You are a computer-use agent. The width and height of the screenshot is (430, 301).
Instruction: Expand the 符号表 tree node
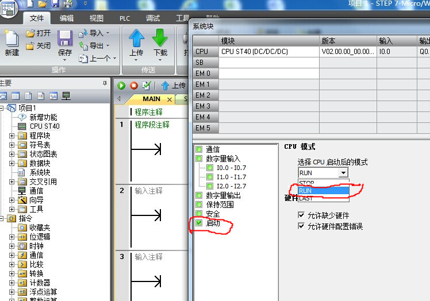click(11, 145)
